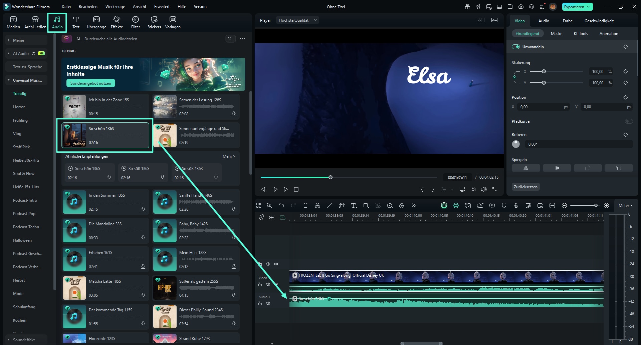Open the audio filter sort icon
The height and width of the screenshot is (345, 641).
coord(230,39)
